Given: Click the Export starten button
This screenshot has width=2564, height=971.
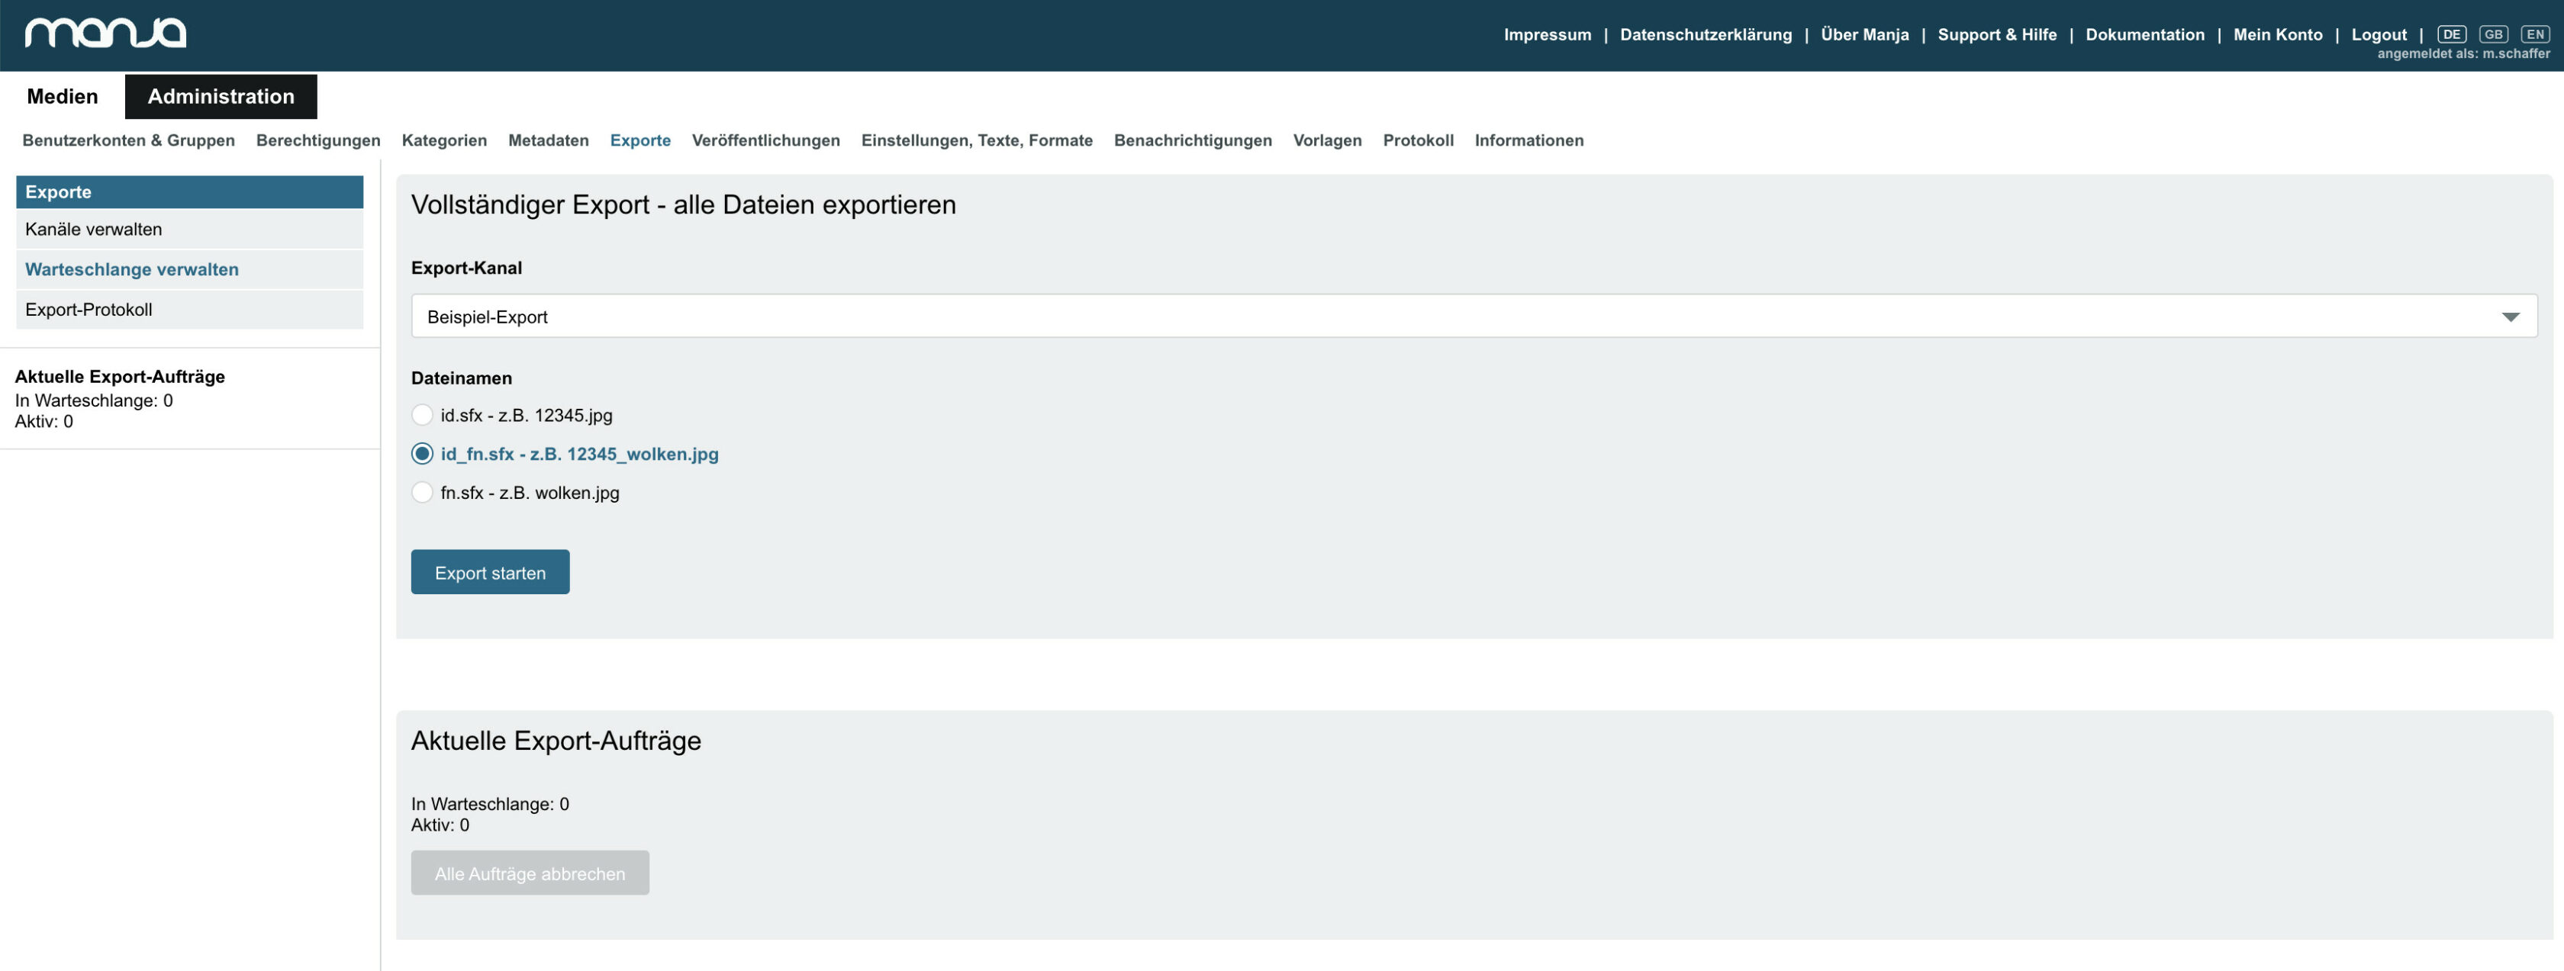Looking at the screenshot, I should [490, 572].
